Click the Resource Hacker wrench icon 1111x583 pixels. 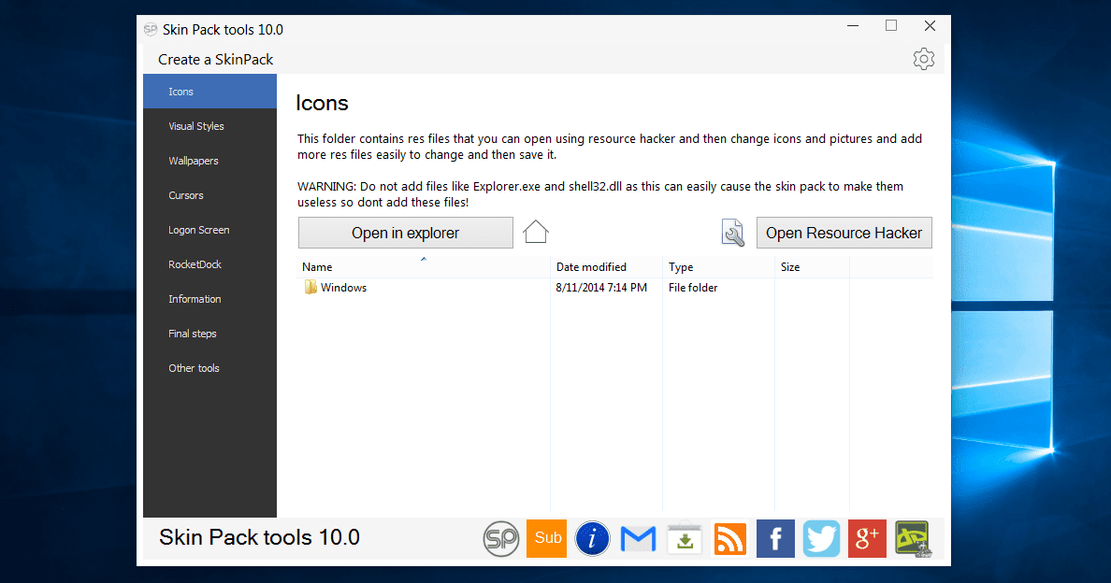[732, 233]
